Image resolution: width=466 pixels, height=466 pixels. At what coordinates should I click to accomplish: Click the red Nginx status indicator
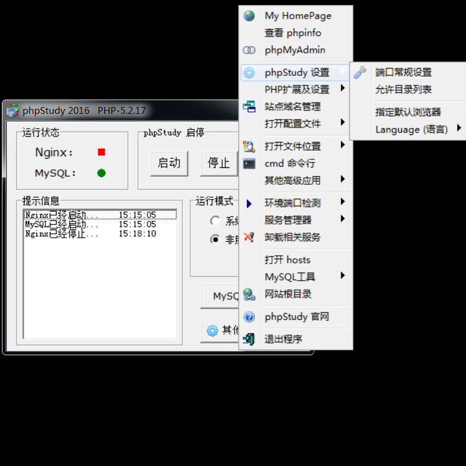[101, 152]
